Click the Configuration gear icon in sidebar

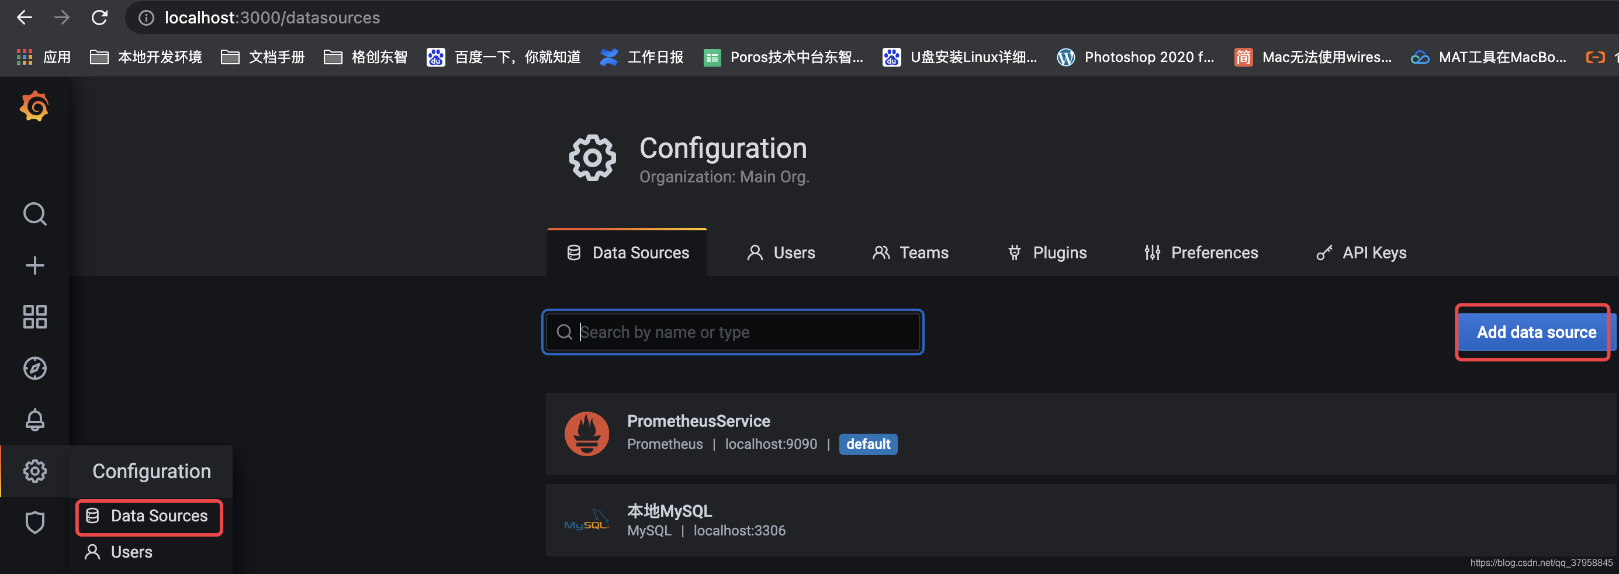[34, 471]
